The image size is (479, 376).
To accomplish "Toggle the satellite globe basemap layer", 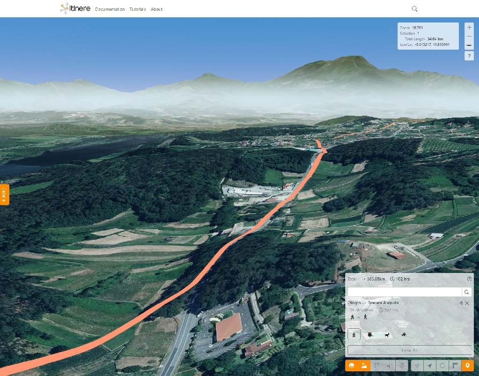I will (351, 366).
